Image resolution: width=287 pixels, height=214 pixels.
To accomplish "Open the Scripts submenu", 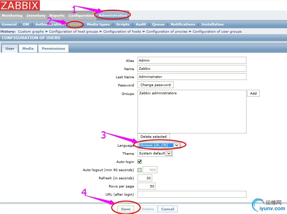I will click(123, 24).
